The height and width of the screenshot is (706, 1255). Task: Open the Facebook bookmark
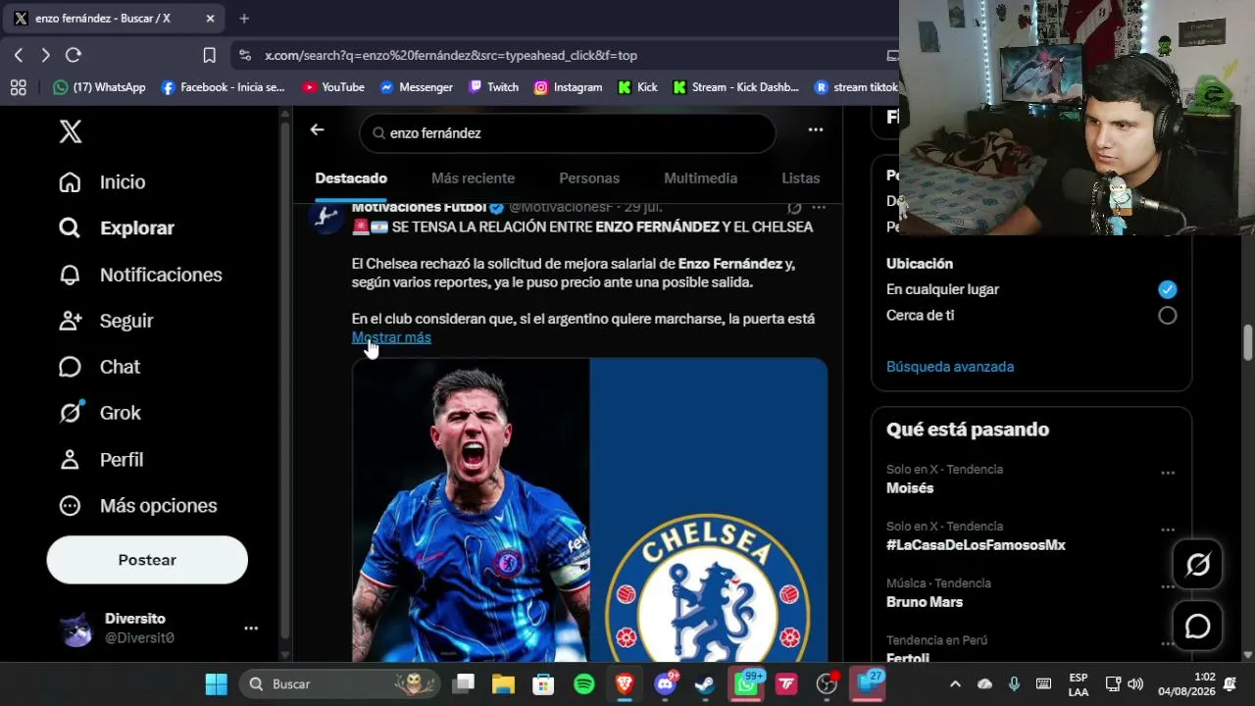point(223,87)
